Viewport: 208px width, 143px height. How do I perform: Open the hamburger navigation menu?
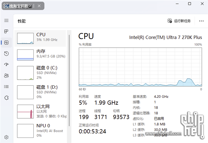coord(6,21)
